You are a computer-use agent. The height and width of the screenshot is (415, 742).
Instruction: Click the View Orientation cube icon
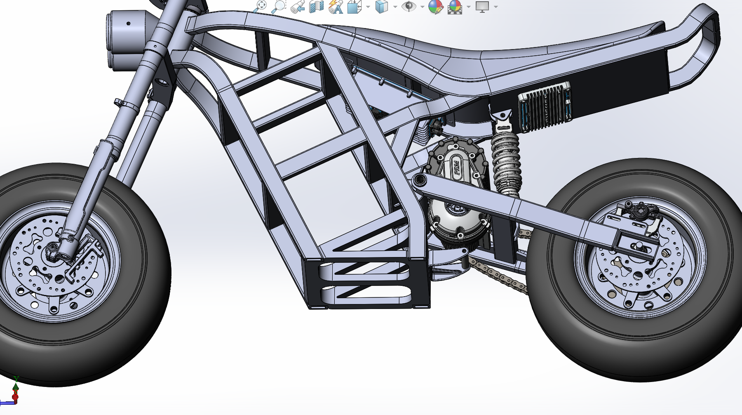pyautogui.click(x=354, y=7)
